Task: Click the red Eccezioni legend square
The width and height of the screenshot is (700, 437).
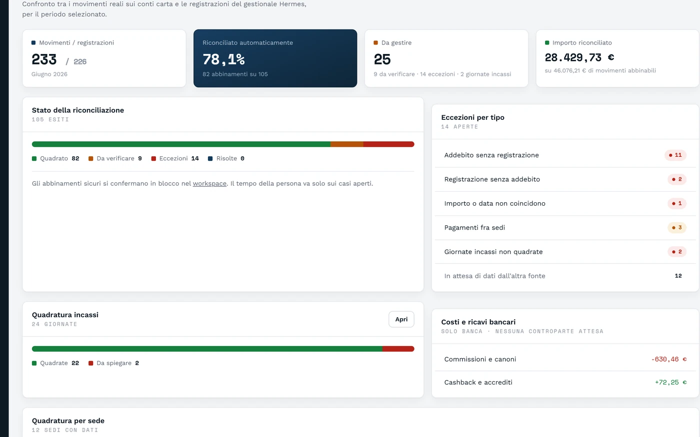Action: coord(153,159)
